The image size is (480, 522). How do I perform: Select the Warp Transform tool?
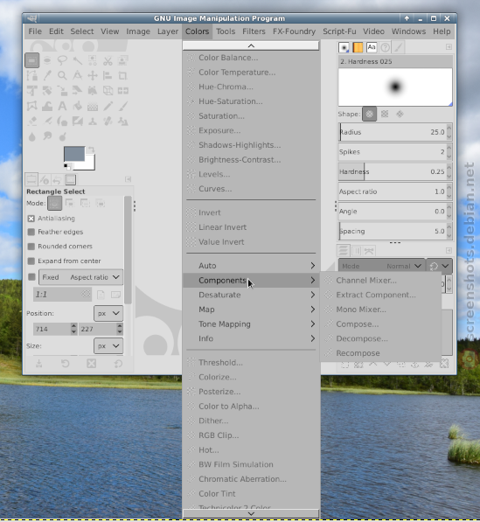pos(47,106)
